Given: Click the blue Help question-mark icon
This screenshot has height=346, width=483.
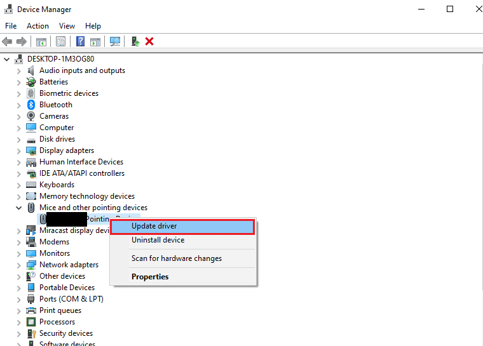Looking at the screenshot, I should click(x=80, y=41).
